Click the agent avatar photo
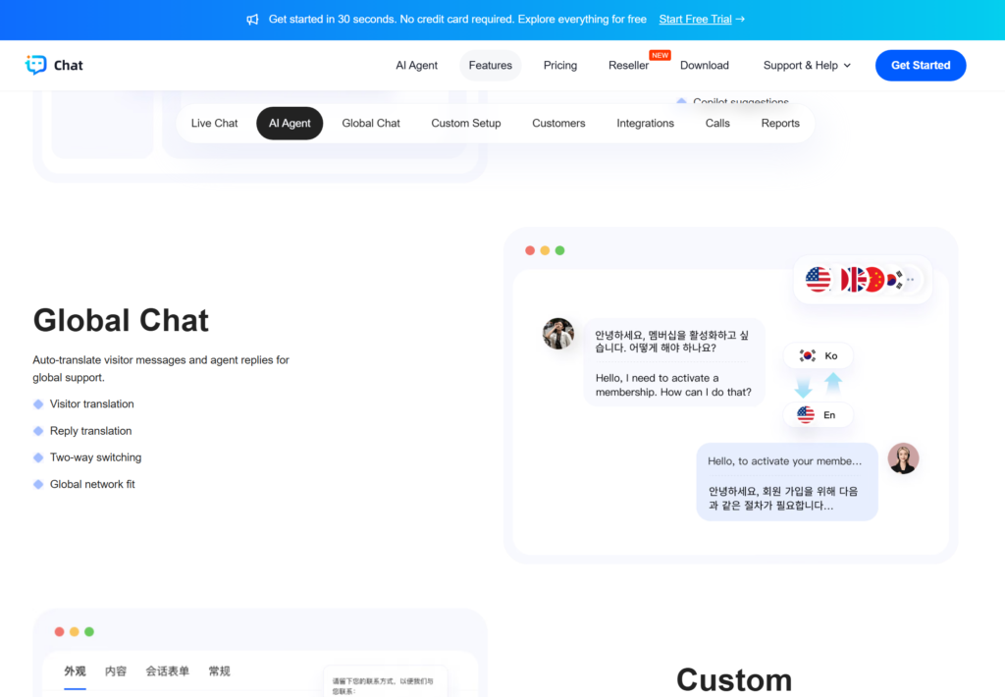 [903, 458]
